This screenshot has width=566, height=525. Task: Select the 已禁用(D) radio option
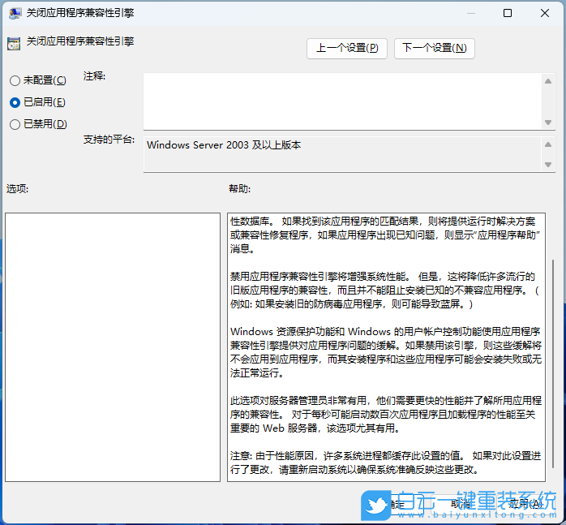[38, 124]
